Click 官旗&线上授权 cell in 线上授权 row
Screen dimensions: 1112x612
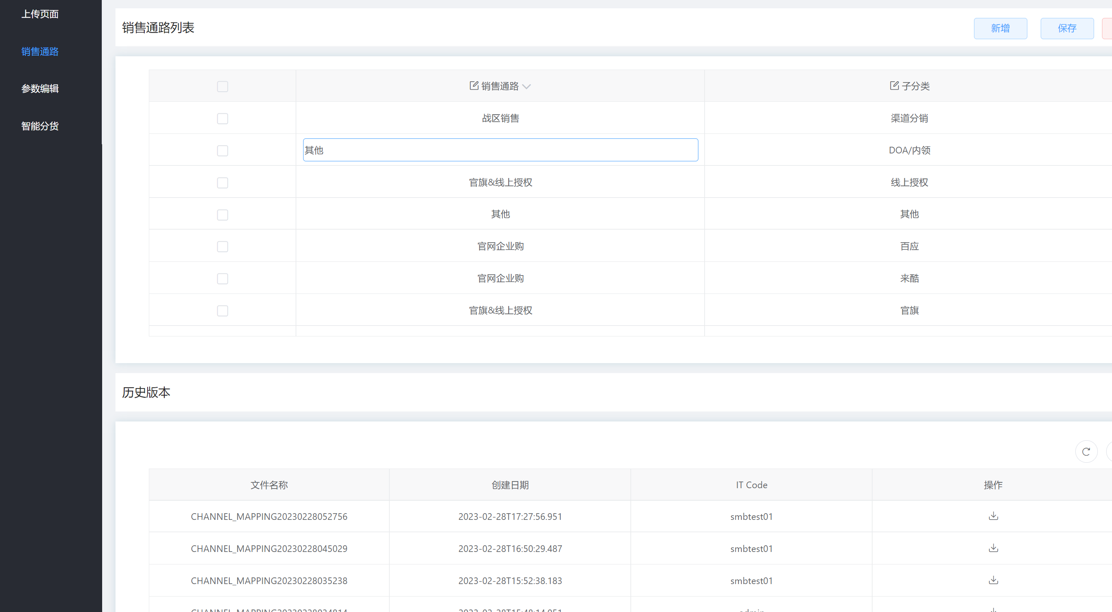(x=500, y=182)
